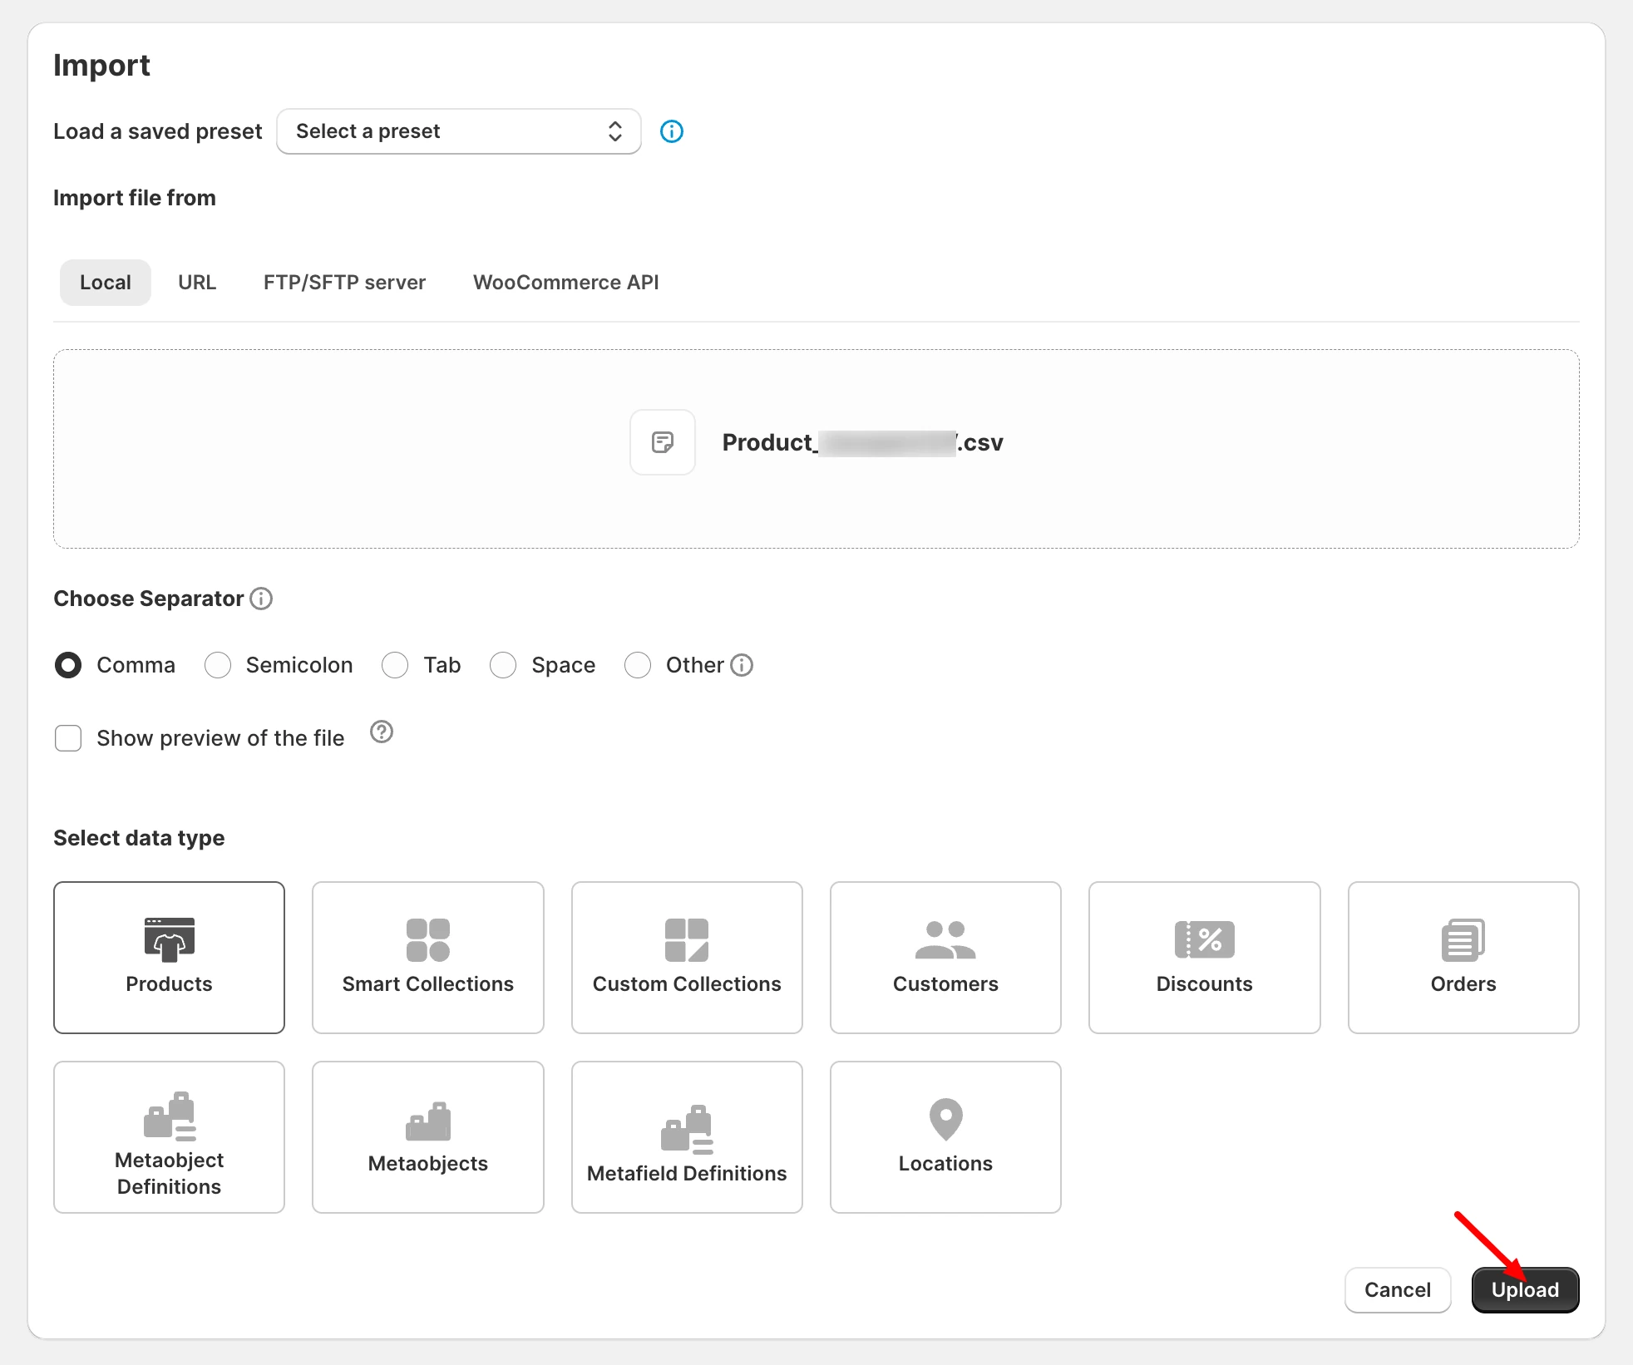Click the file icon beside Product csv
Image resolution: width=1633 pixels, height=1365 pixels.
pyautogui.click(x=663, y=442)
